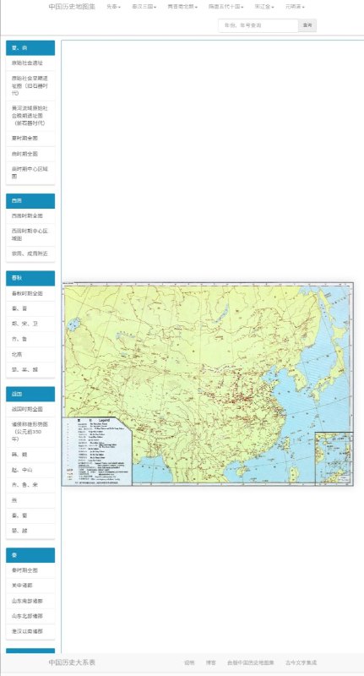Open 诸侯称雄形势图 (公元前350年)
The width and height of the screenshot is (364, 676).
(30, 432)
